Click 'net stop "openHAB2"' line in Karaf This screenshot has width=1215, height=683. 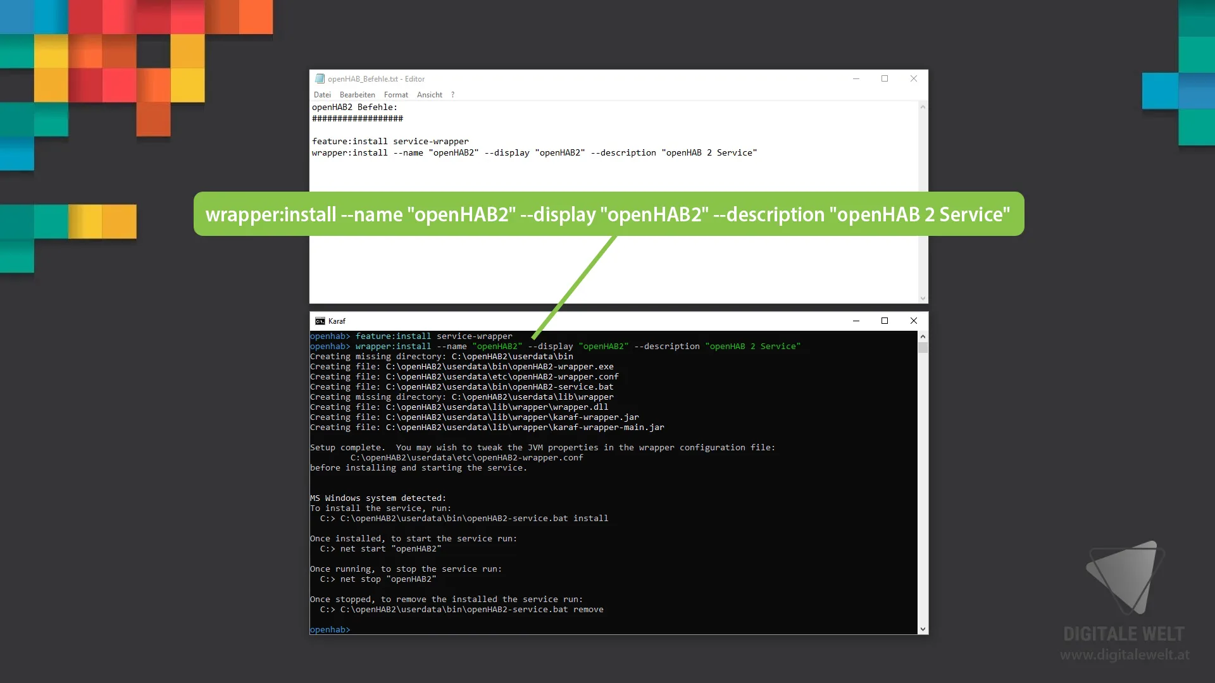[378, 579]
